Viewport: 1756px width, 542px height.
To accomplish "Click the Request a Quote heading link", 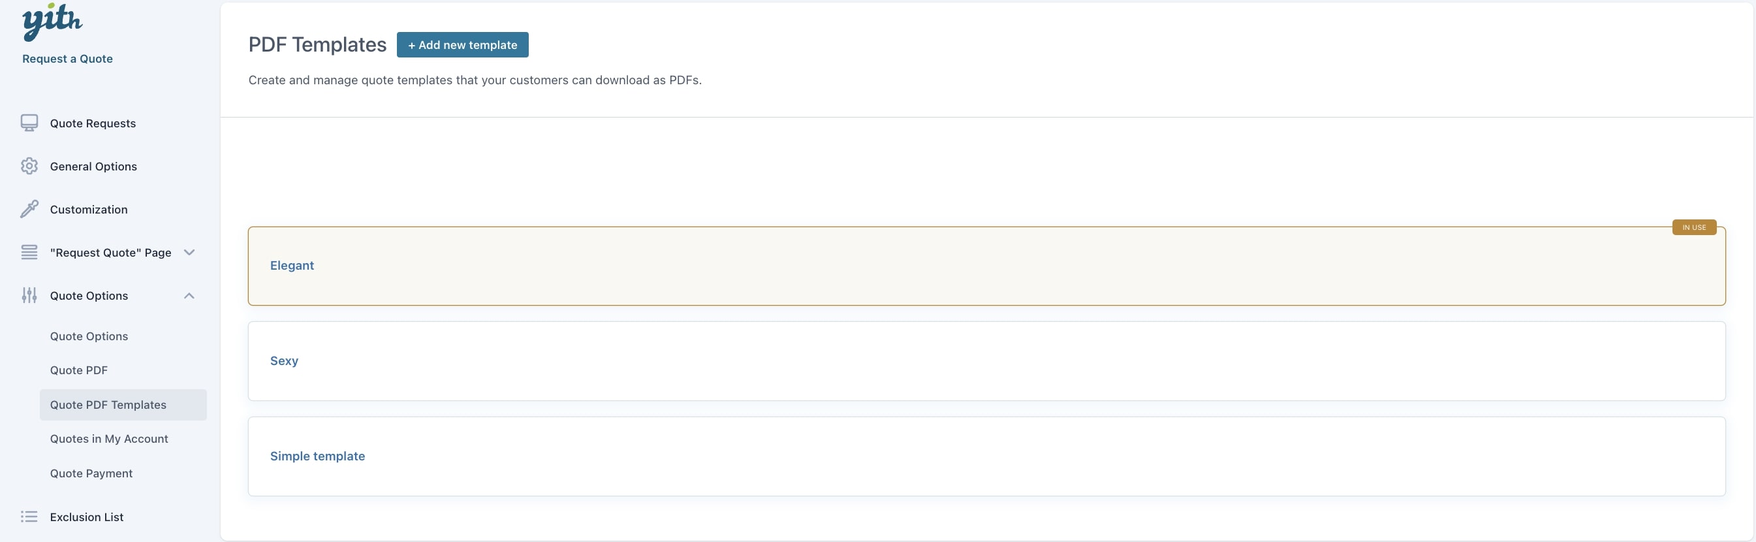I will pyautogui.click(x=67, y=59).
